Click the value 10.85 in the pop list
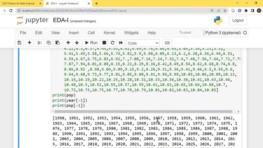 (x=210, y=90)
